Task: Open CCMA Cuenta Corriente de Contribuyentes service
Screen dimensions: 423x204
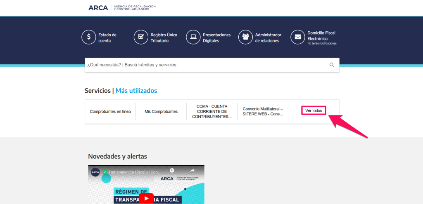Action: pos(212,111)
